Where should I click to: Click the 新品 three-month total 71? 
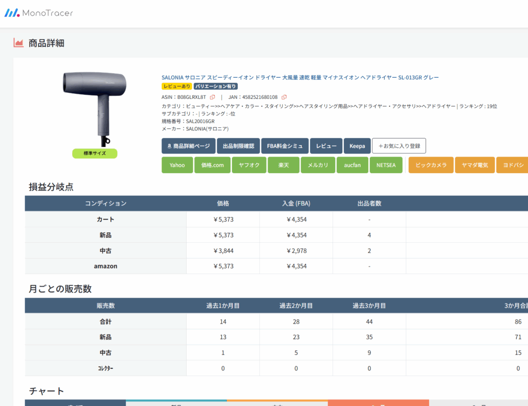pyautogui.click(x=518, y=337)
